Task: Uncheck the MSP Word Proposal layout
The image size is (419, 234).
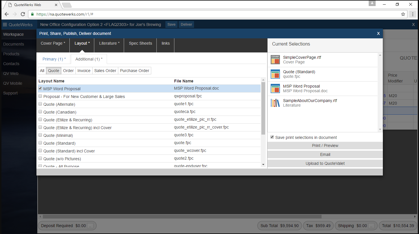Action: tap(40, 88)
